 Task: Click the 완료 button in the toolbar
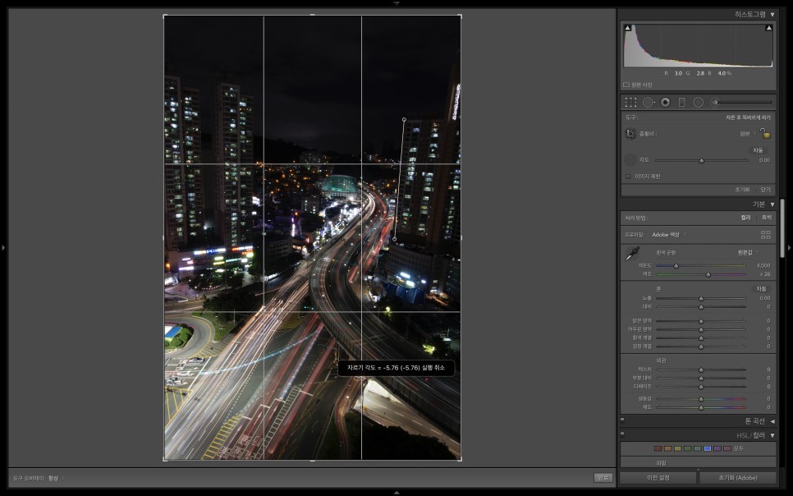[x=603, y=478]
